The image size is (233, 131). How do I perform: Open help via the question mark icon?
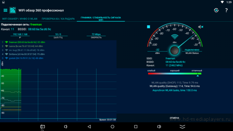pos(226,10)
